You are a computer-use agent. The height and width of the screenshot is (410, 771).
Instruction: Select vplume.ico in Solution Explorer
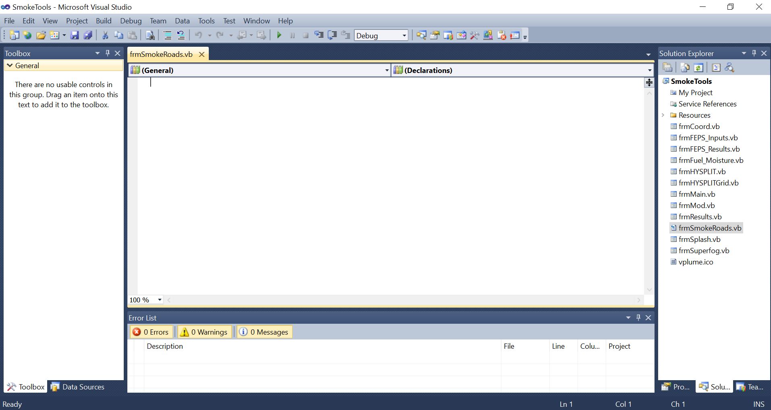click(696, 262)
